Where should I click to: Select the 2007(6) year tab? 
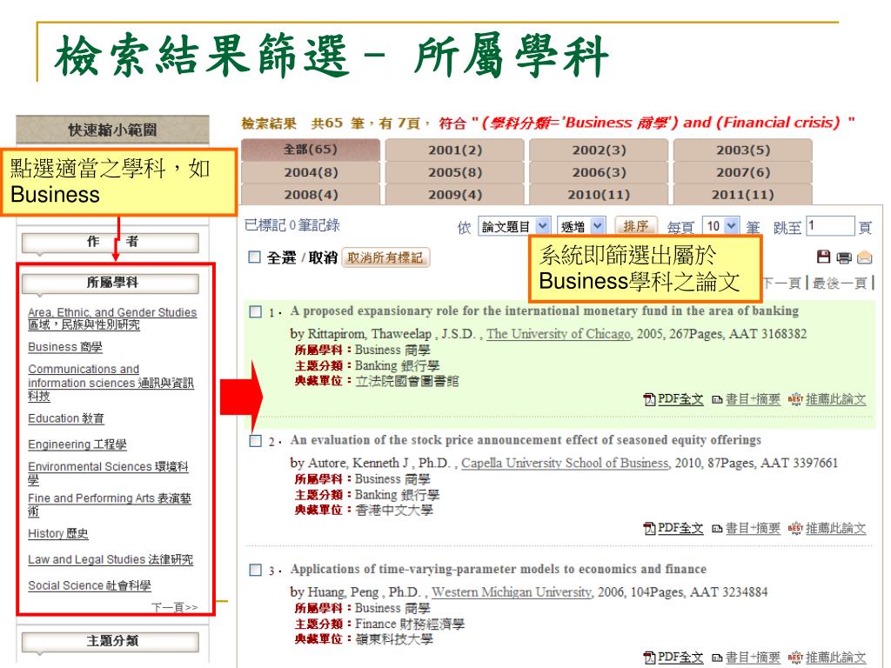point(743,172)
